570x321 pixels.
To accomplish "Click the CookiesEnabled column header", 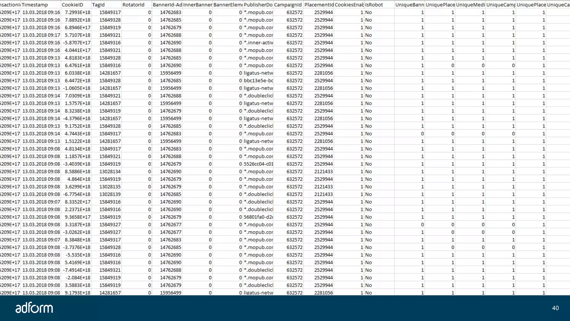I will click(349, 5).
